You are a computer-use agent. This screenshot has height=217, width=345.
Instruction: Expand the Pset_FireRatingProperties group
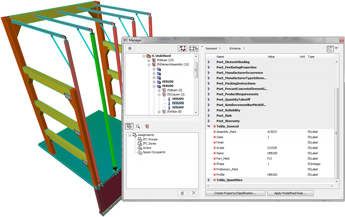(209, 67)
